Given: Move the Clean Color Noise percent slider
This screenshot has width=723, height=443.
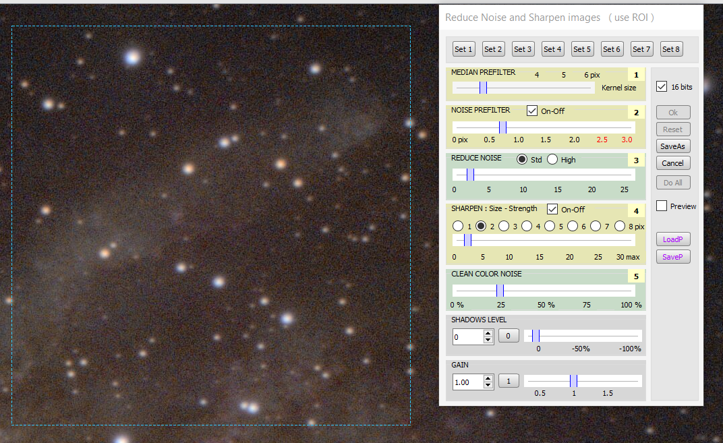Looking at the screenshot, I should pyautogui.click(x=544, y=291).
